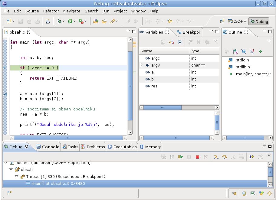Select stdlib.h in Outline
276x200 pixels.
point(243,67)
